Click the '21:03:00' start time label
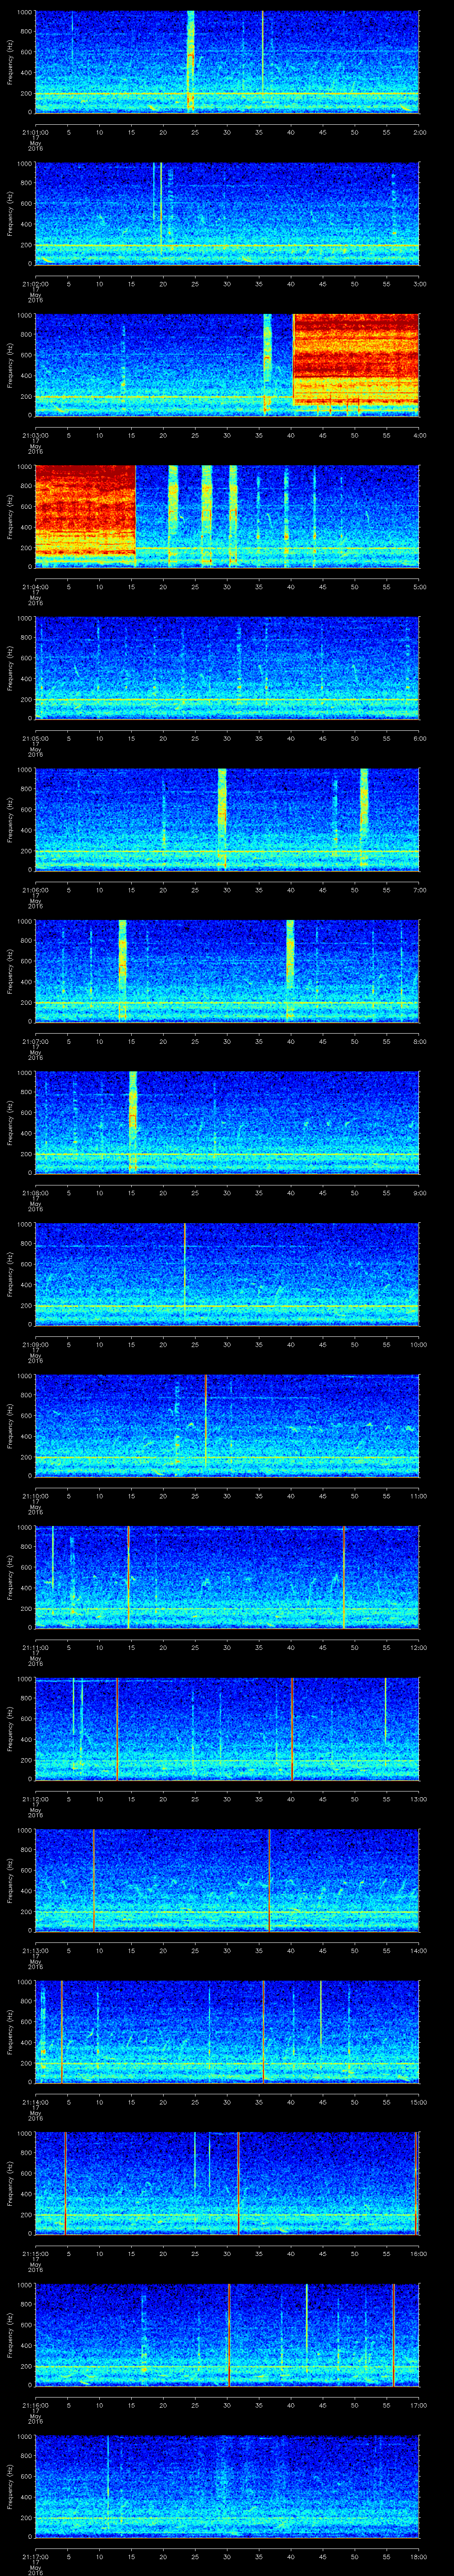Viewport: 454px width, 2576px height. pos(35,435)
